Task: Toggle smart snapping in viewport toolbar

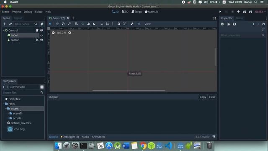Action: (102, 24)
